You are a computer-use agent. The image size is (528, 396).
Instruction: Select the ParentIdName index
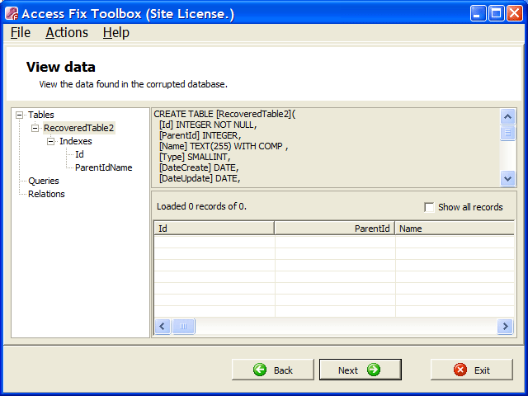point(103,167)
